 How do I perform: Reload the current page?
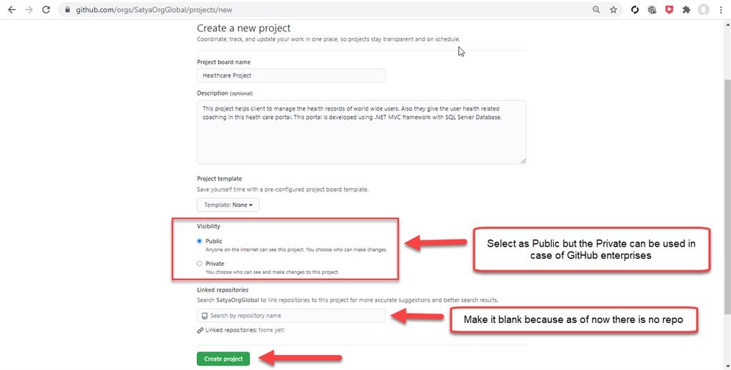click(x=46, y=10)
